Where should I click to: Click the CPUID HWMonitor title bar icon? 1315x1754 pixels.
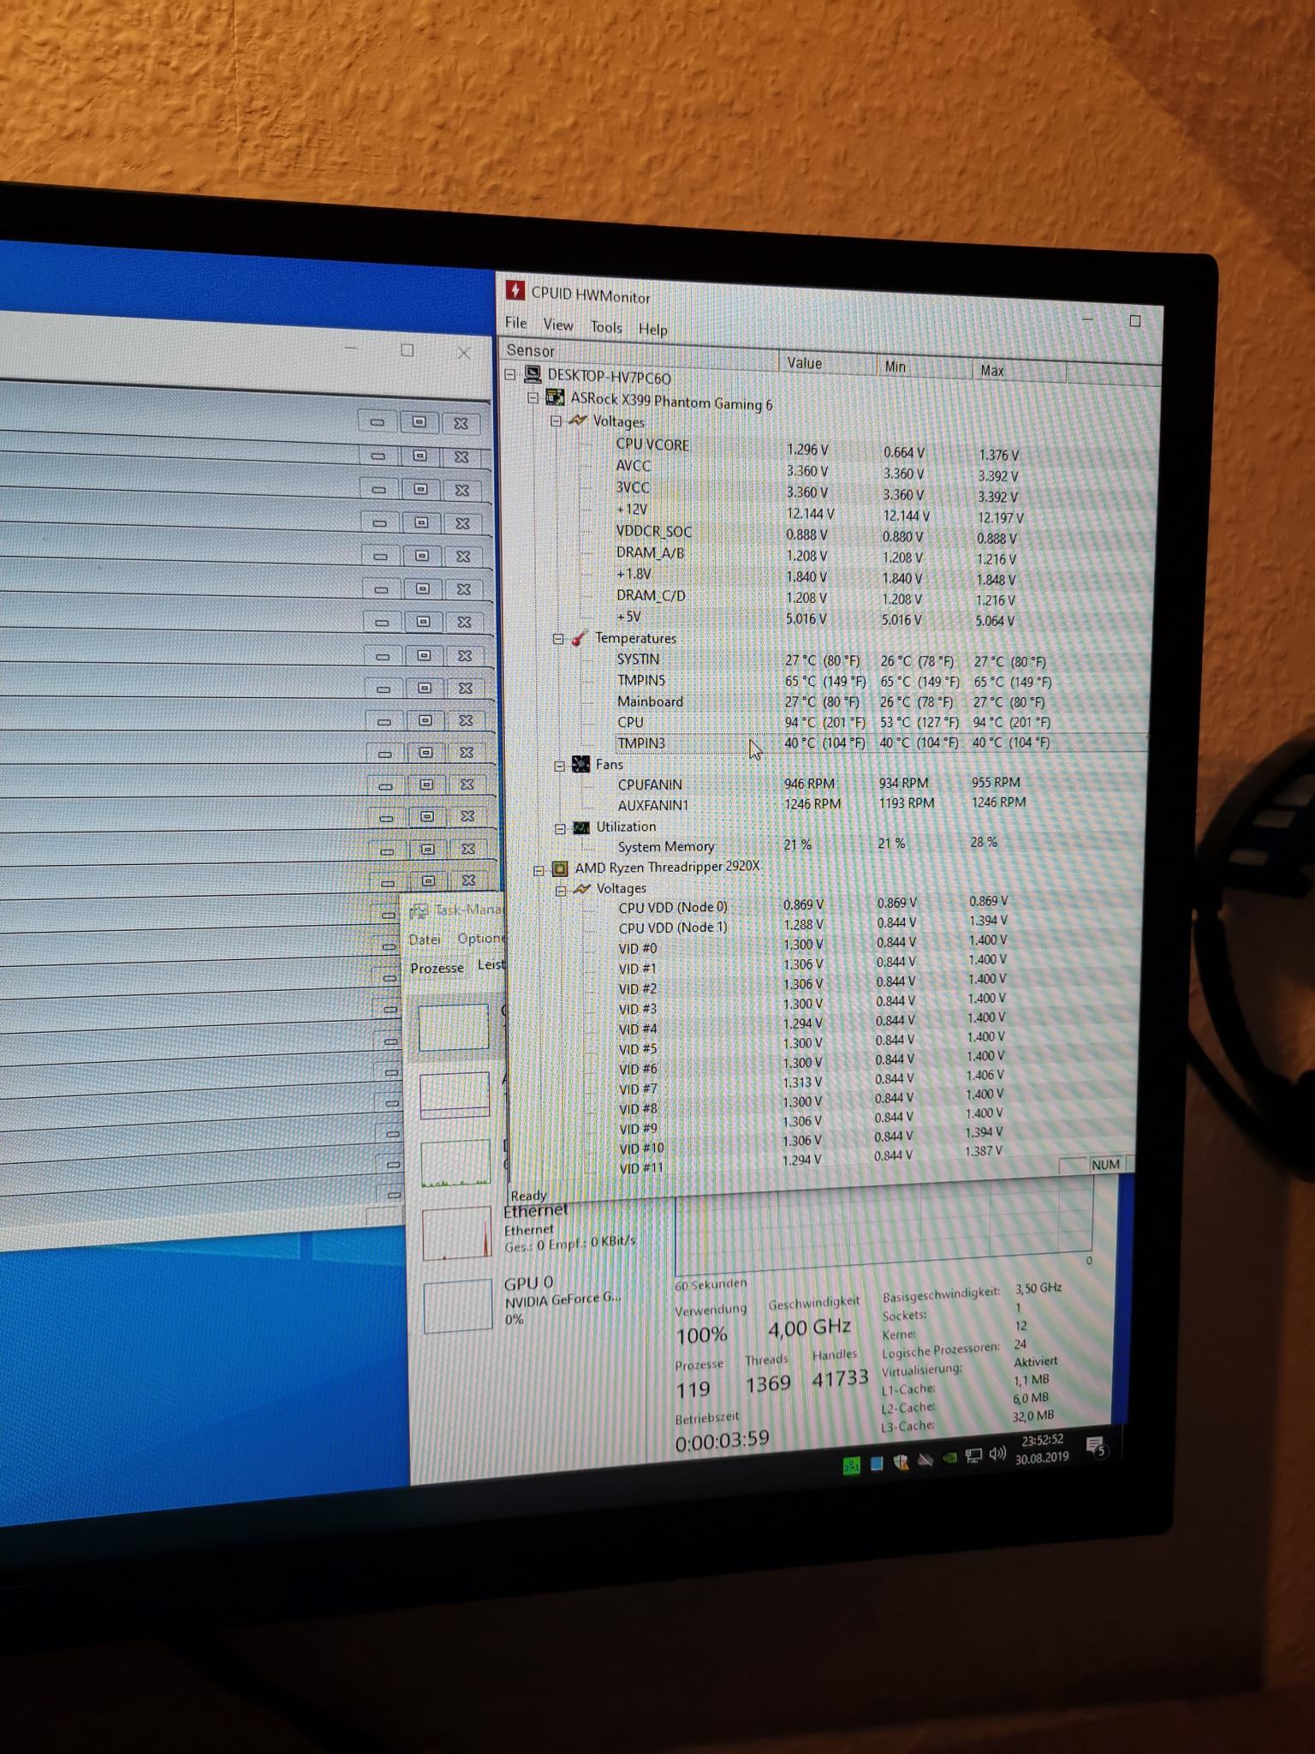pyautogui.click(x=514, y=291)
